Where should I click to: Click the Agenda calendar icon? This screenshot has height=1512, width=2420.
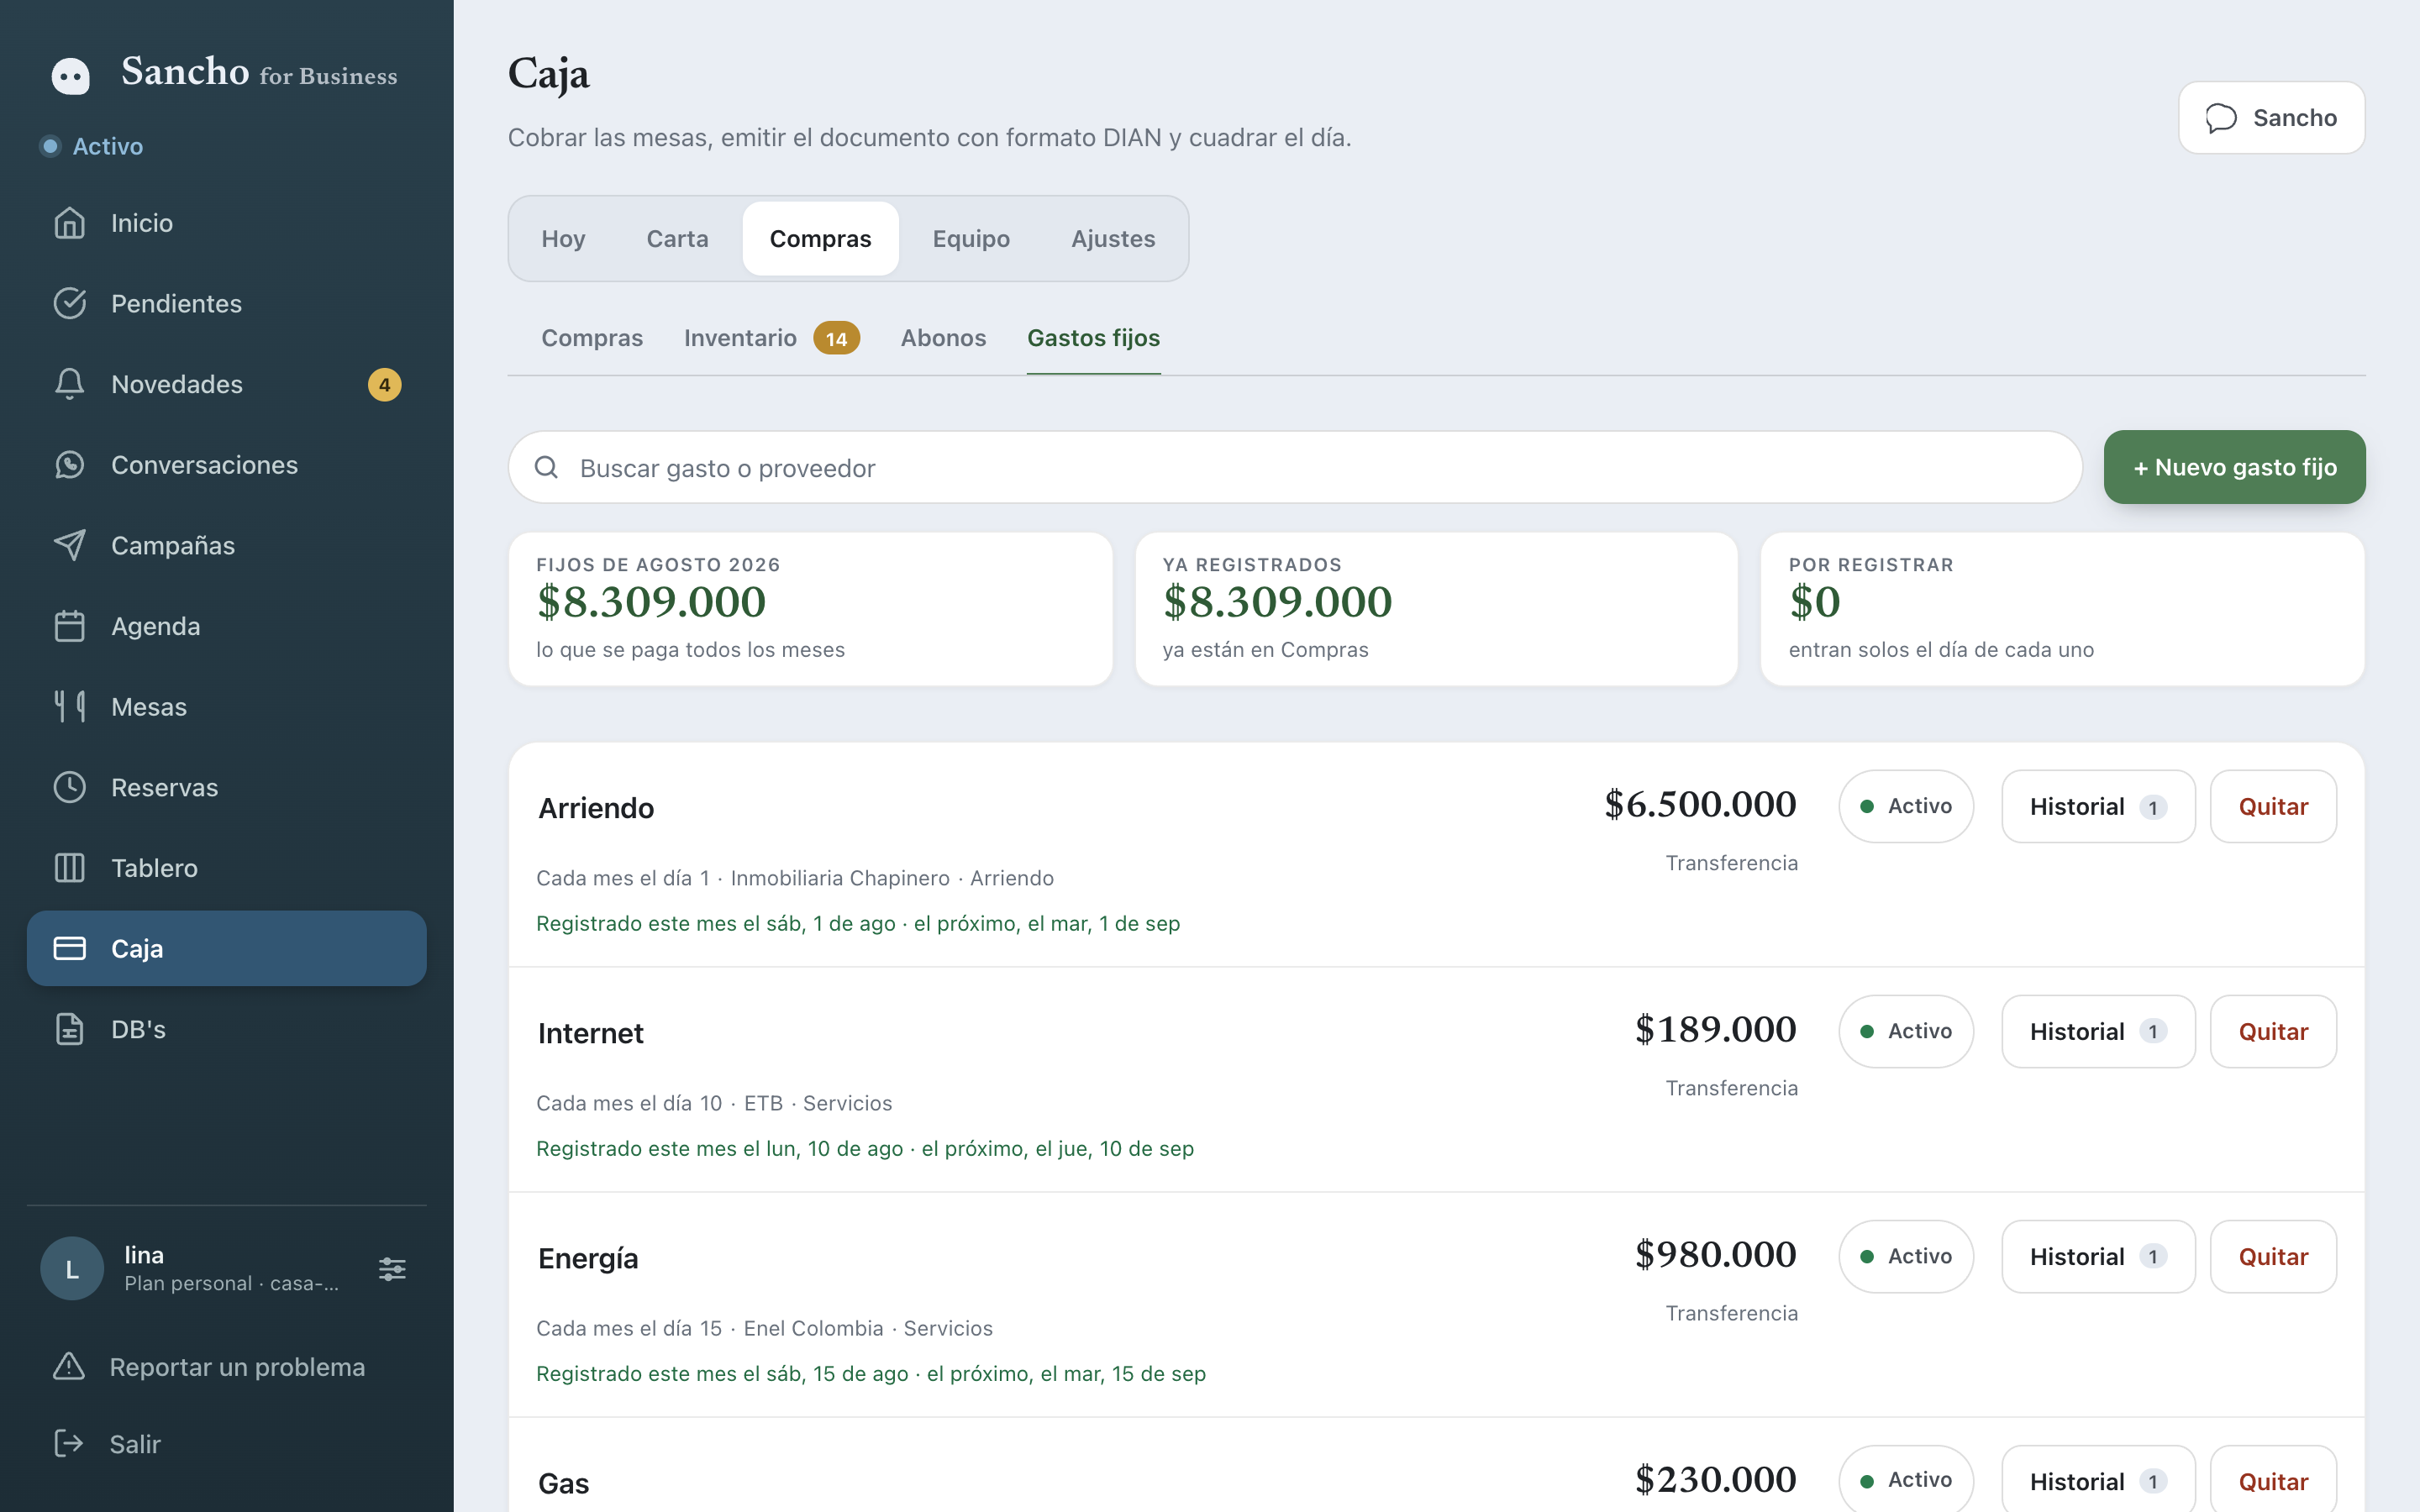pos(69,626)
